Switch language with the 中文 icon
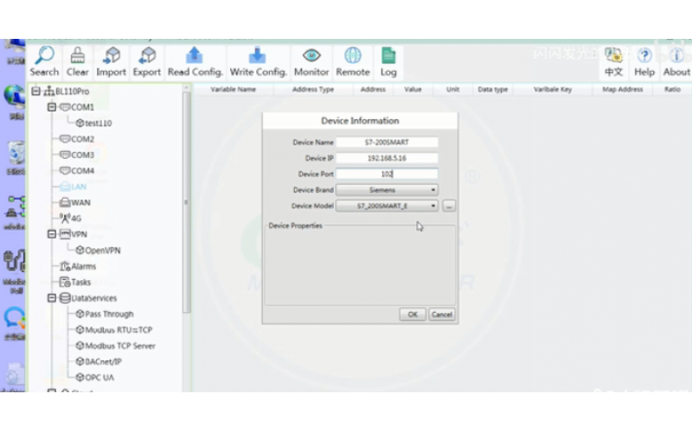 (x=613, y=56)
